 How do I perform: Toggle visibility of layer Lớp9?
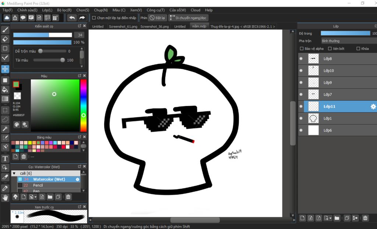coord(301,83)
